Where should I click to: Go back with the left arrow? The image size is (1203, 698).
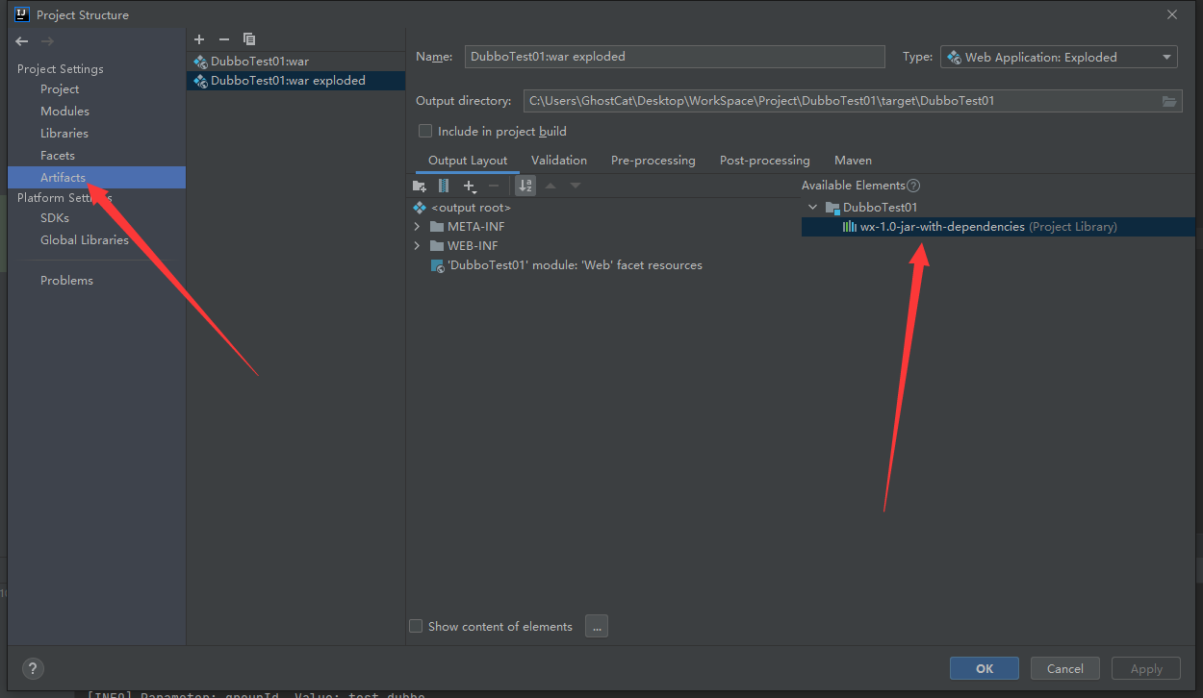[x=22, y=41]
